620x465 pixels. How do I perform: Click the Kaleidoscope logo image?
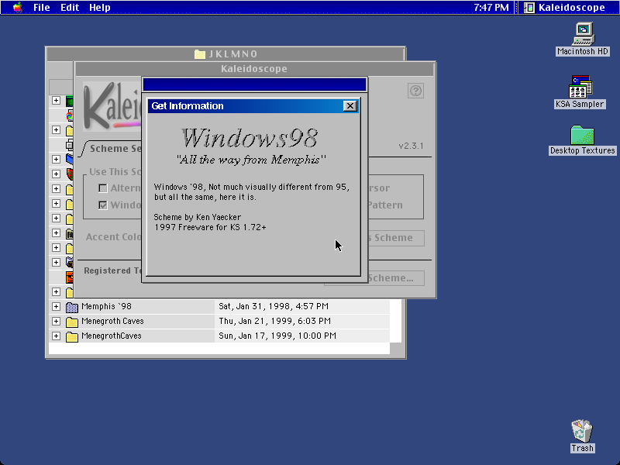coord(112,106)
